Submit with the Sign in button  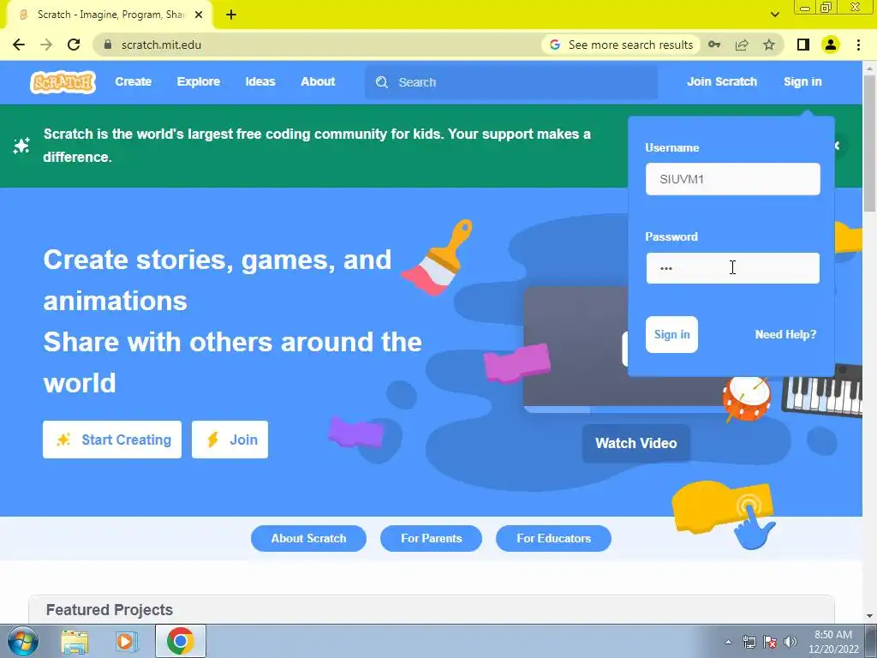[671, 335]
